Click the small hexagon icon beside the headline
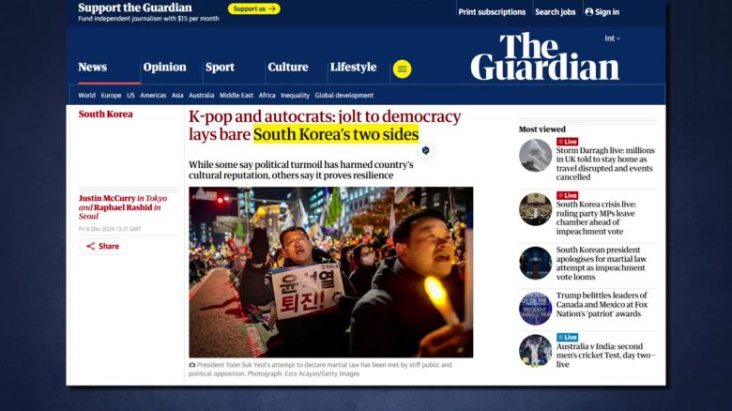The image size is (732, 411). point(425,150)
